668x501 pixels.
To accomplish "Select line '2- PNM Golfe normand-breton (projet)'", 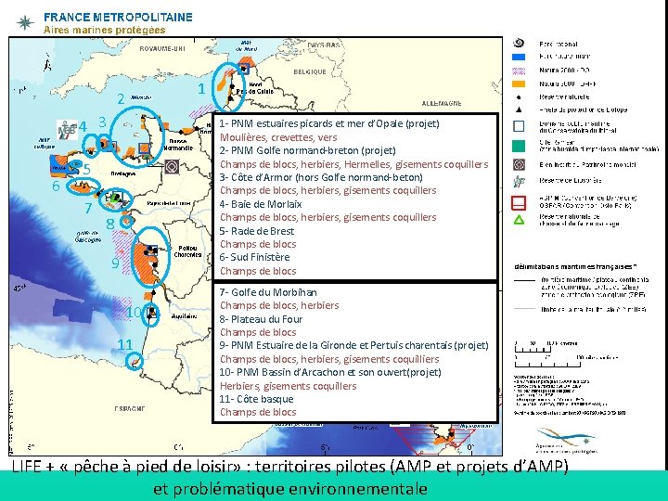I will point(308,150).
